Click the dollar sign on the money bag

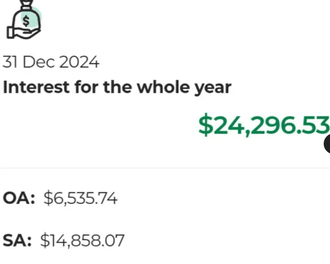26,21
